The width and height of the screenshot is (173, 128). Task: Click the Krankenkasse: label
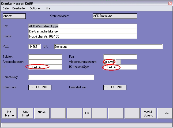(59, 16)
